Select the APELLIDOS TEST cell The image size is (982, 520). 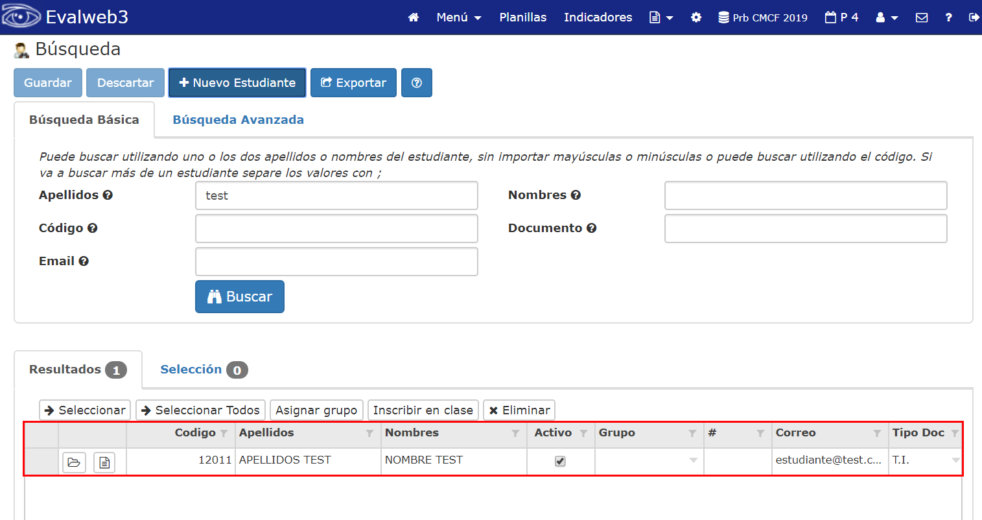tap(308, 460)
